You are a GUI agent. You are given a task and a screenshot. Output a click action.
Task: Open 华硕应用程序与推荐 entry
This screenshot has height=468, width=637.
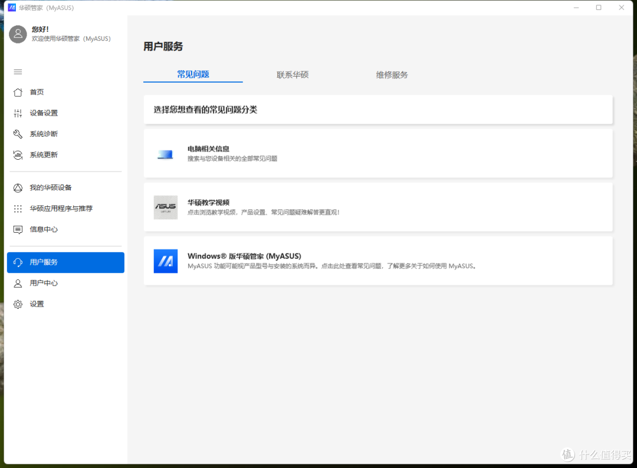coord(66,209)
